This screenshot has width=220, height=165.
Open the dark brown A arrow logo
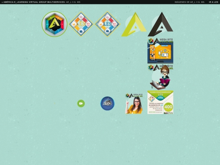pyautogui.click(x=161, y=24)
